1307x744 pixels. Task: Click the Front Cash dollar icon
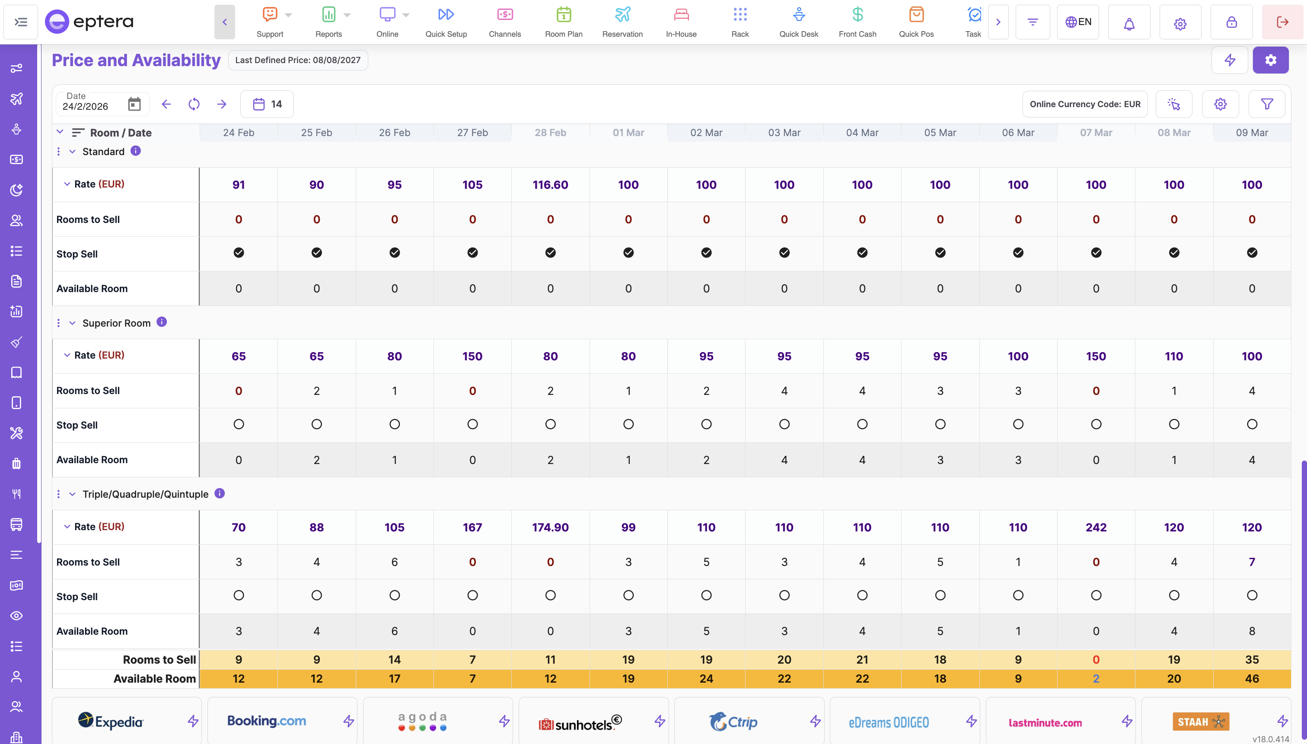(857, 14)
